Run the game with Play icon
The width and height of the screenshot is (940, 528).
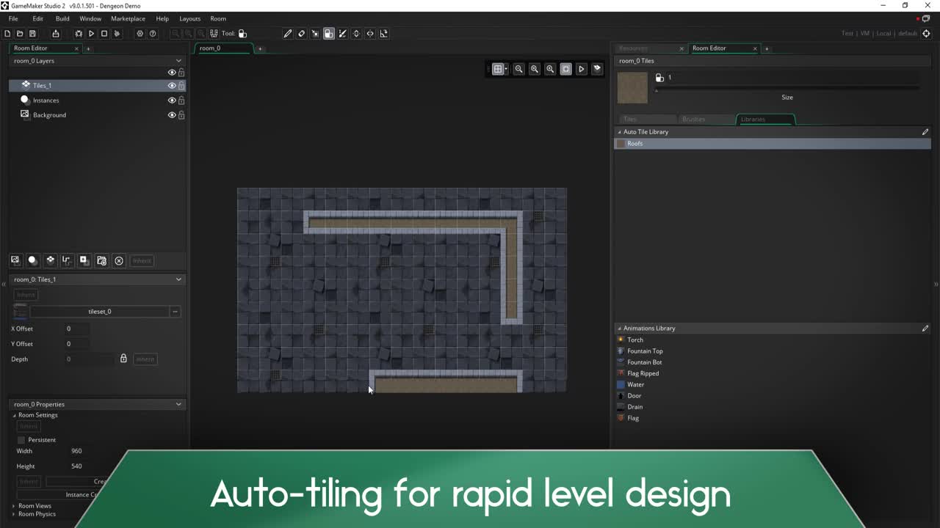click(91, 34)
